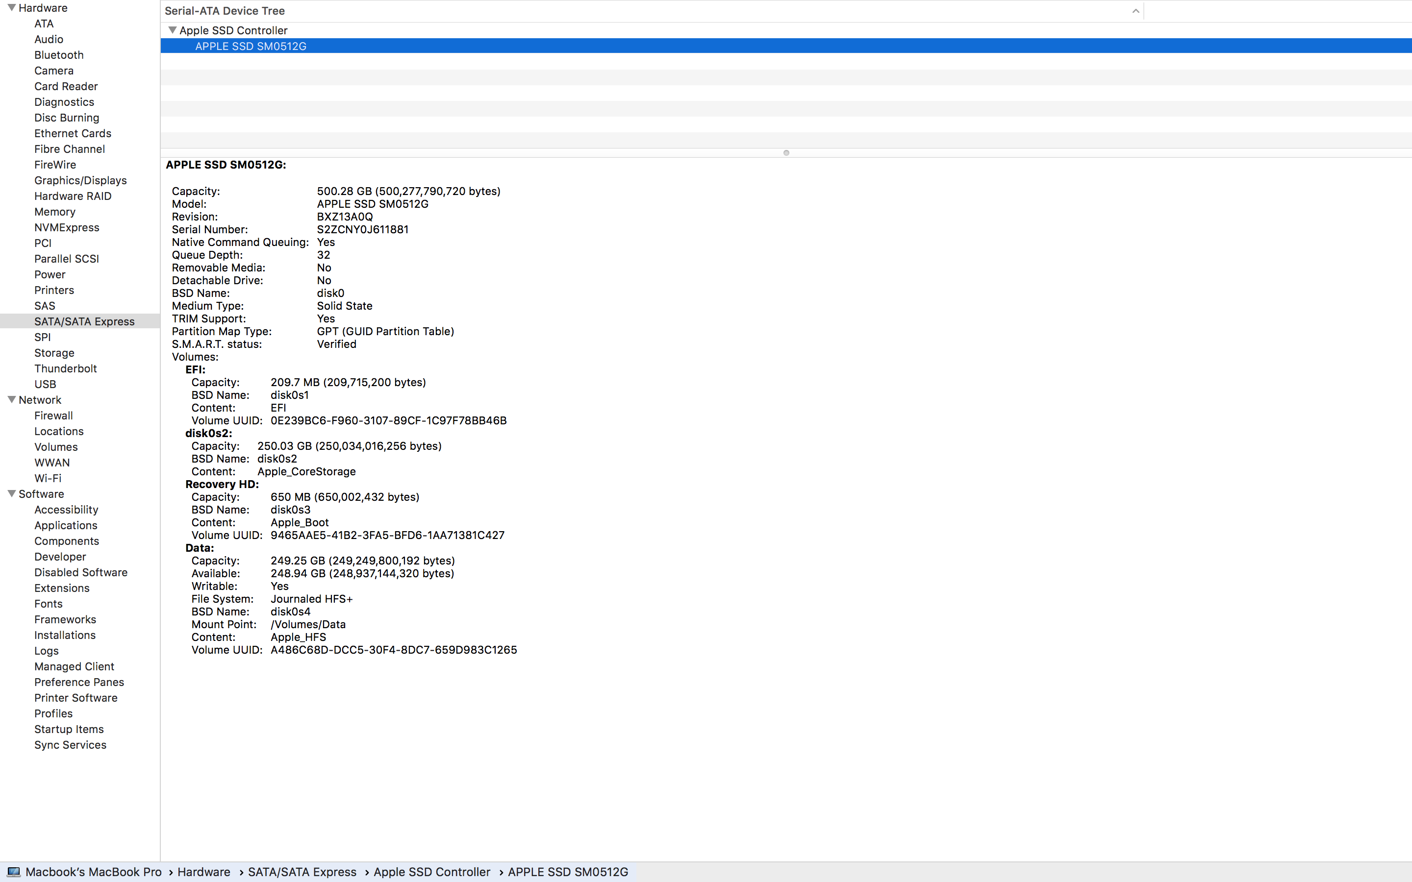Open the Bluetooth hardware category
1412x882 pixels.
point(59,55)
